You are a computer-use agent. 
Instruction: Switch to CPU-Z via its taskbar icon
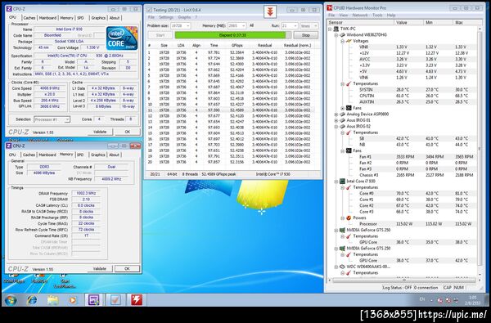(x=93, y=300)
